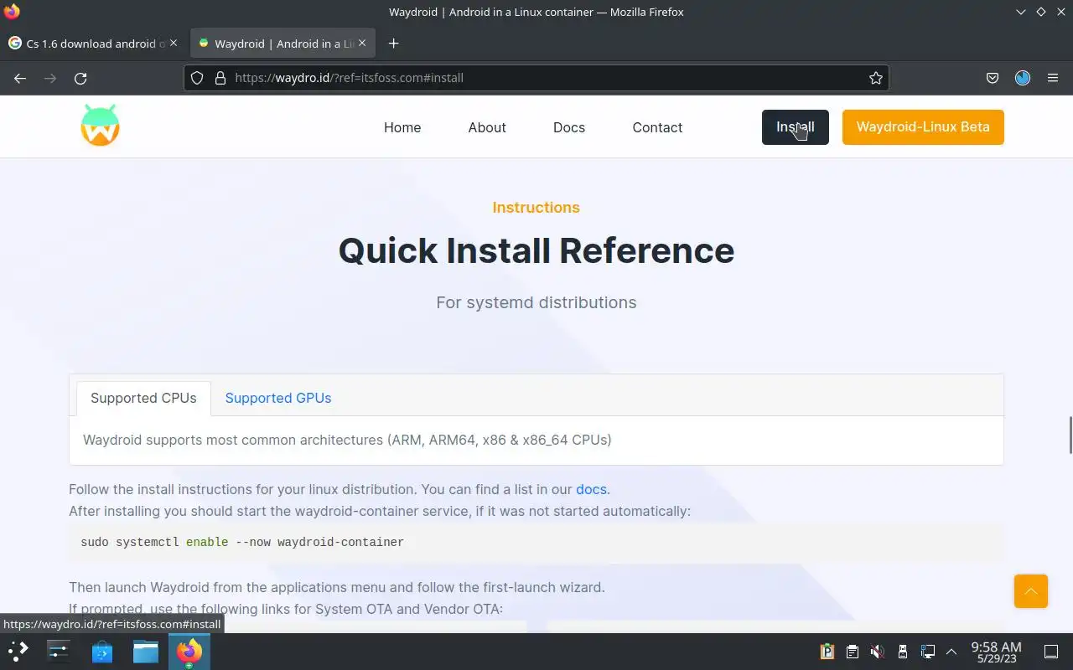The image size is (1073, 670).
Task: Click the sudo systemctl enable command text
Action: point(242,542)
